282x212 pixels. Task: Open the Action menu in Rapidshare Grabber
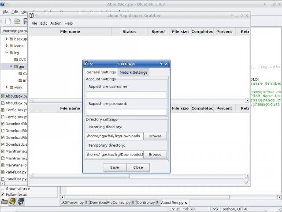click(x=56, y=23)
